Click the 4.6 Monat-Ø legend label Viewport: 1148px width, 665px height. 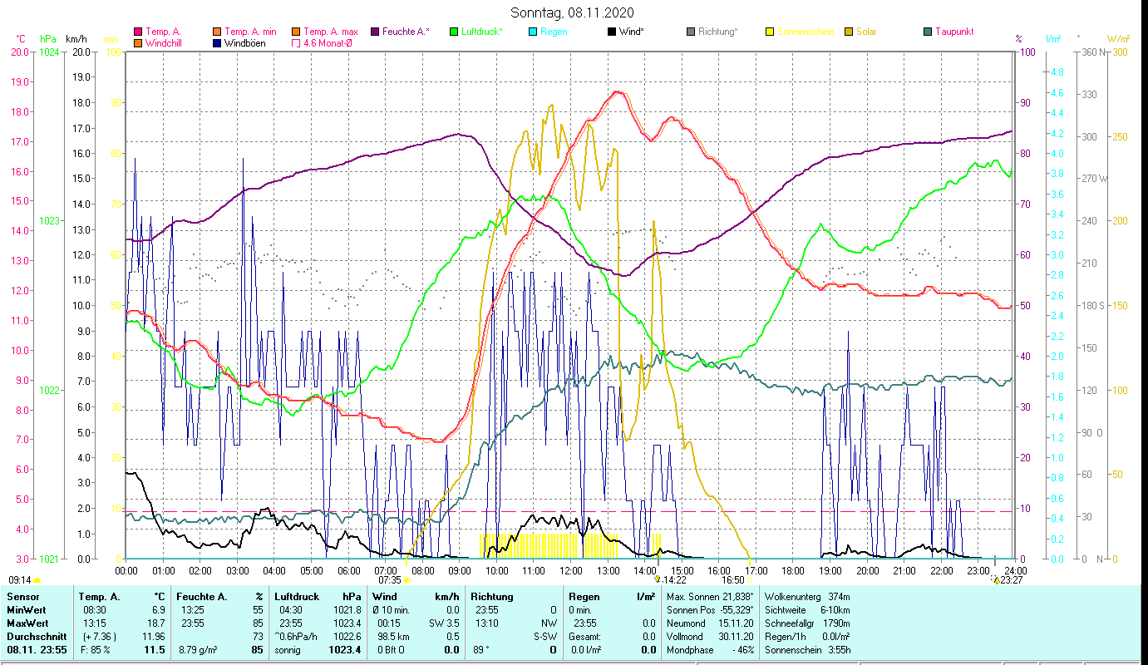click(x=328, y=43)
